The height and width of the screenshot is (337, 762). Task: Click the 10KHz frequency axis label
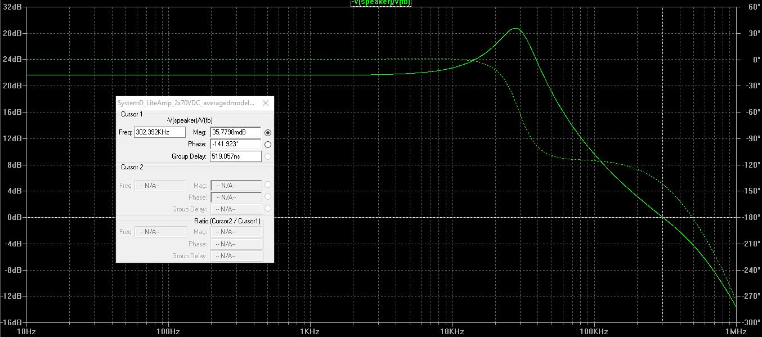coord(452,332)
